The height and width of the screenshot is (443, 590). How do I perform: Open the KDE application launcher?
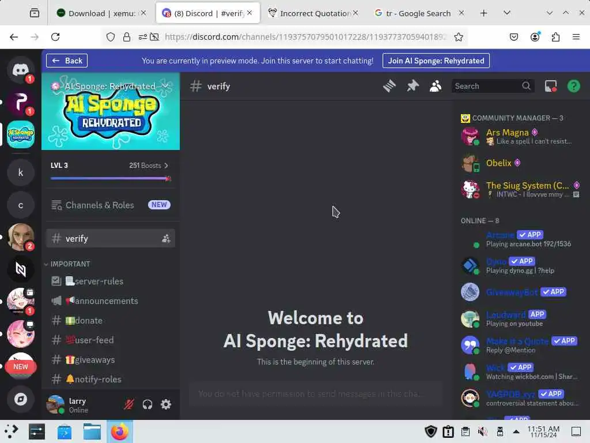coord(12,431)
